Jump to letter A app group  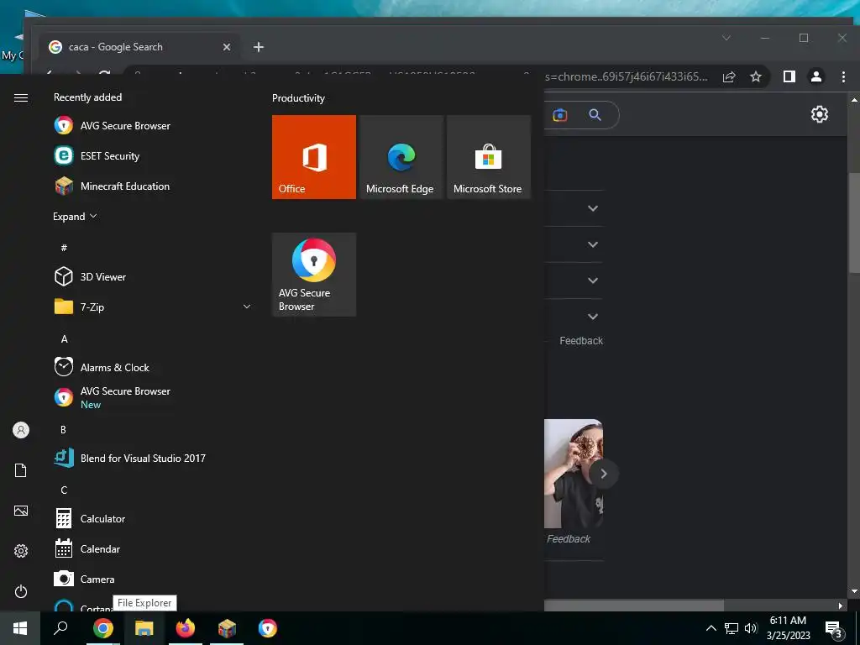pyautogui.click(x=64, y=339)
